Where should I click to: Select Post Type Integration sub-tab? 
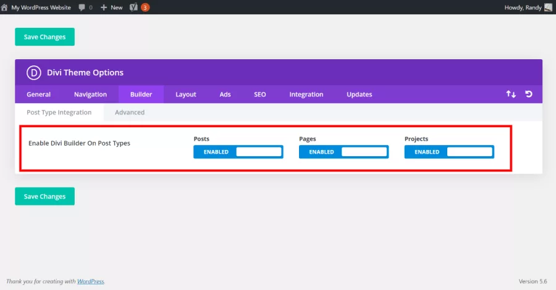tap(59, 112)
